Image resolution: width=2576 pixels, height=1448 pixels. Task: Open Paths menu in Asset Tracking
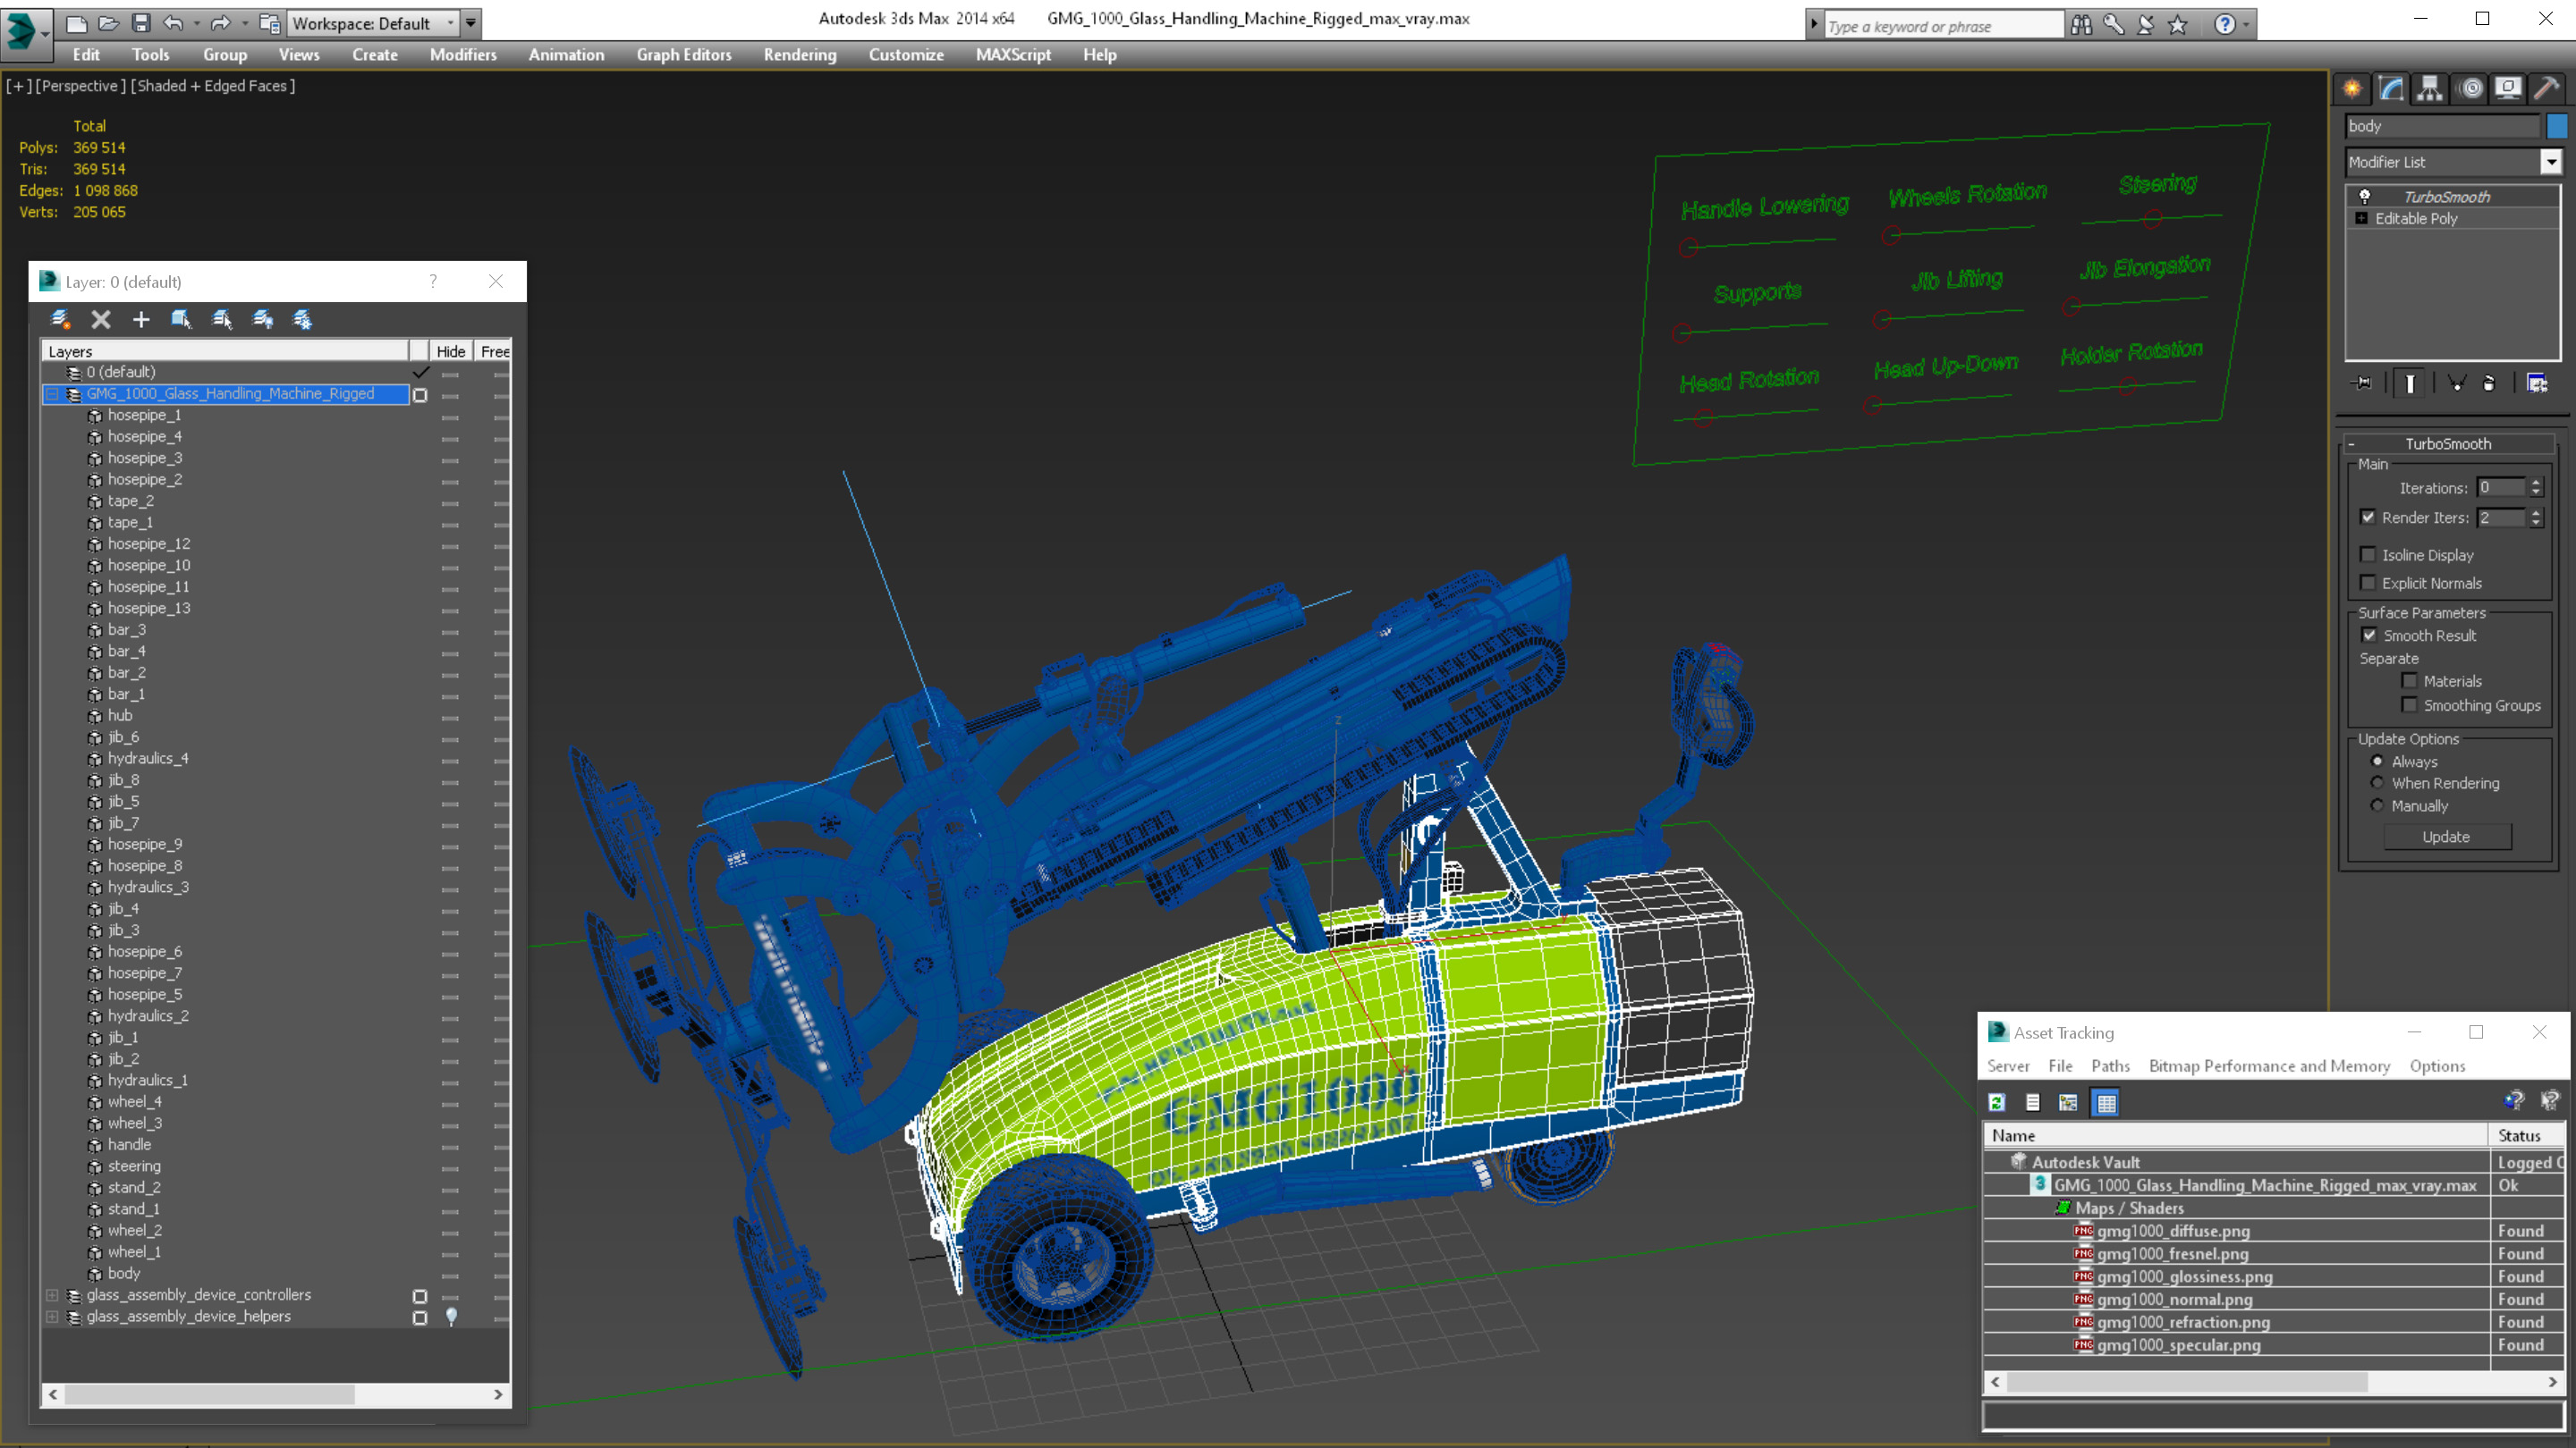[2110, 1066]
